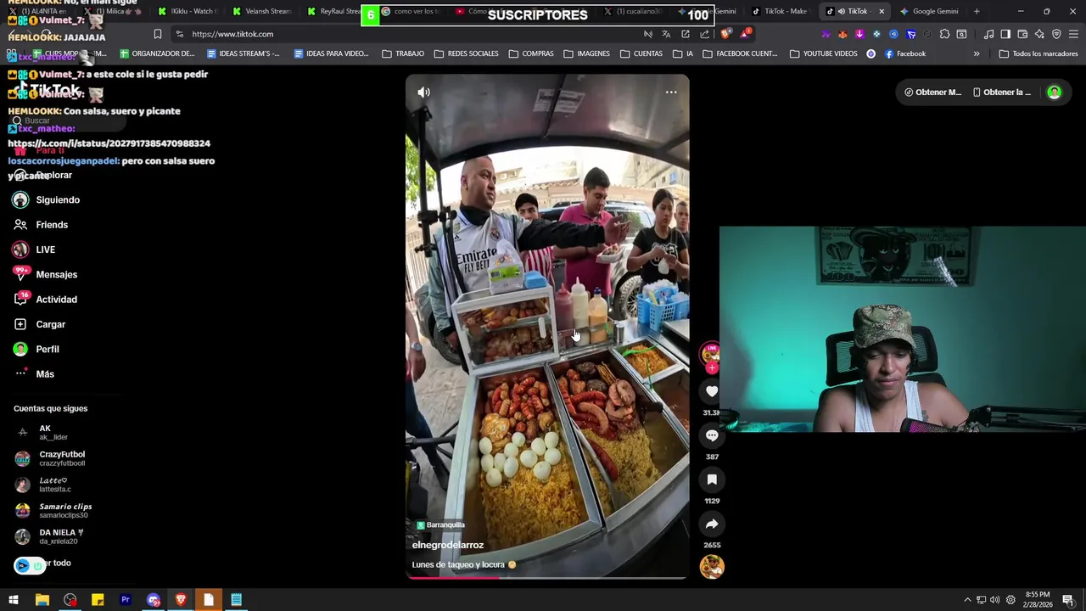Open the creator's avatar next to the video
1086x611 pixels.
coord(710,354)
